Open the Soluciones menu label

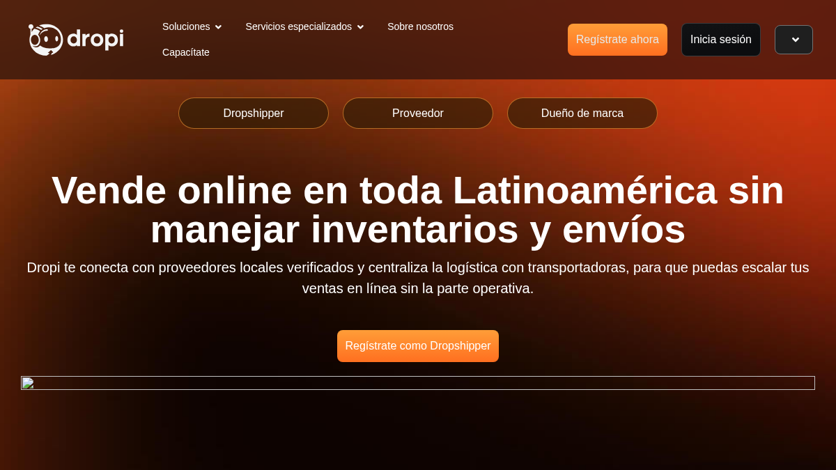click(186, 26)
